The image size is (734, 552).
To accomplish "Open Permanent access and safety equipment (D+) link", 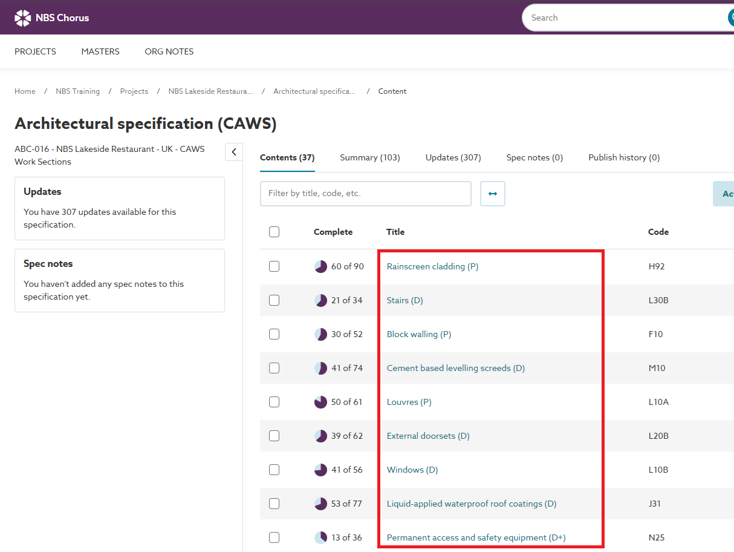I will (476, 537).
